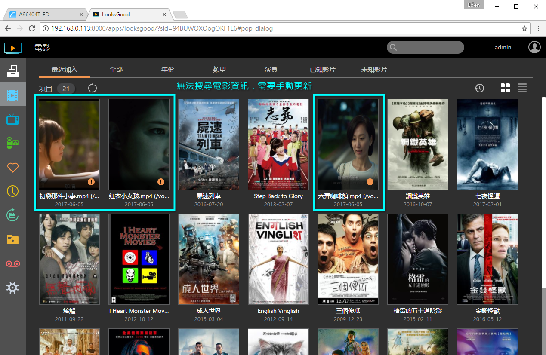Viewport: 546px width, 355px height.
Task: Open new browser tab
Action: pyautogui.click(x=180, y=15)
